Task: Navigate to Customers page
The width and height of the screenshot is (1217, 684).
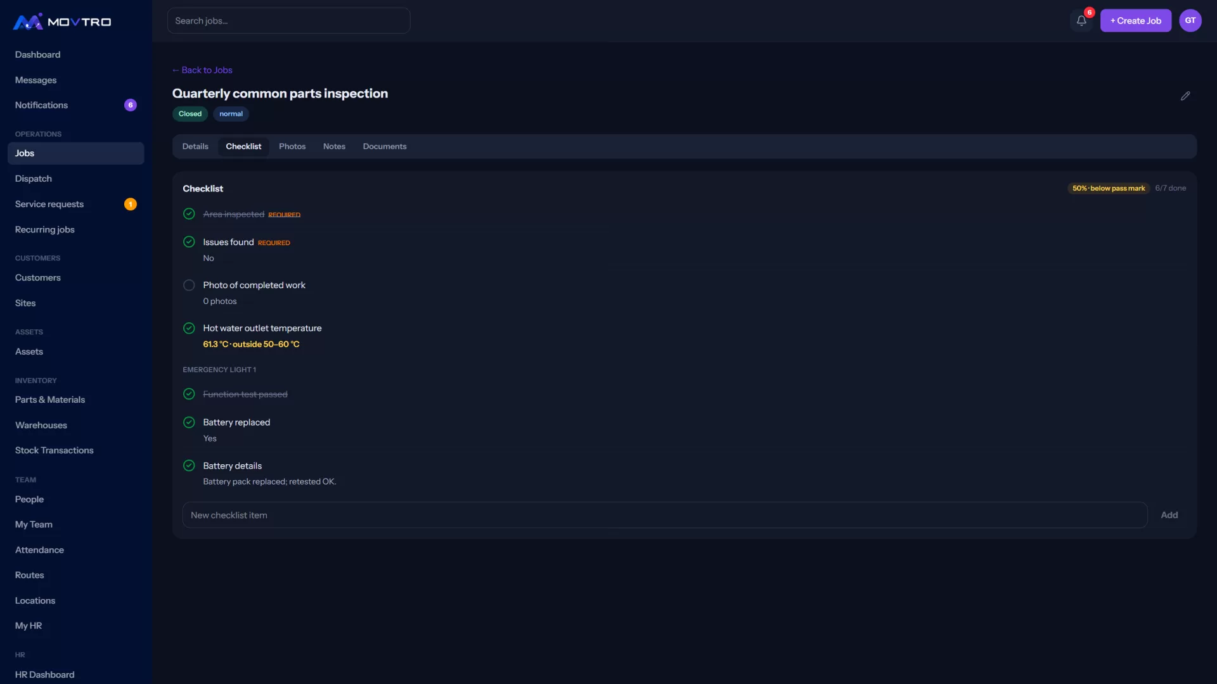Action: [x=76, y=277]
